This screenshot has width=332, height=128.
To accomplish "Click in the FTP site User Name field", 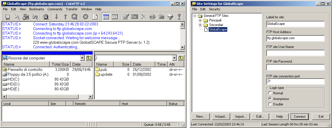I will tap(295, 53).
